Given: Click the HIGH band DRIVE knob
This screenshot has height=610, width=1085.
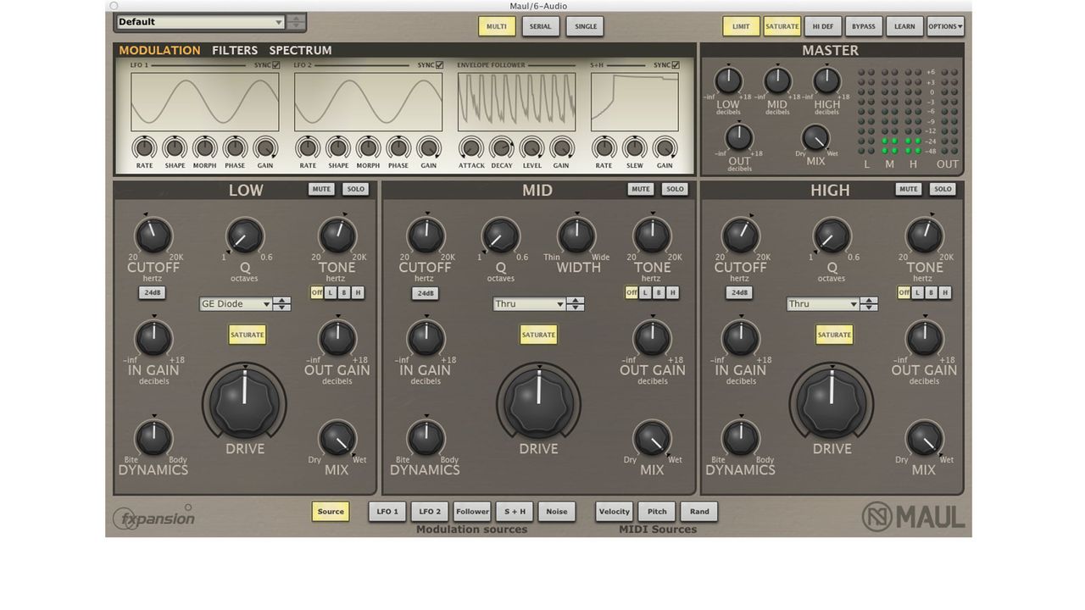Looking at the screenshot, I should click(x=832, y=403).
